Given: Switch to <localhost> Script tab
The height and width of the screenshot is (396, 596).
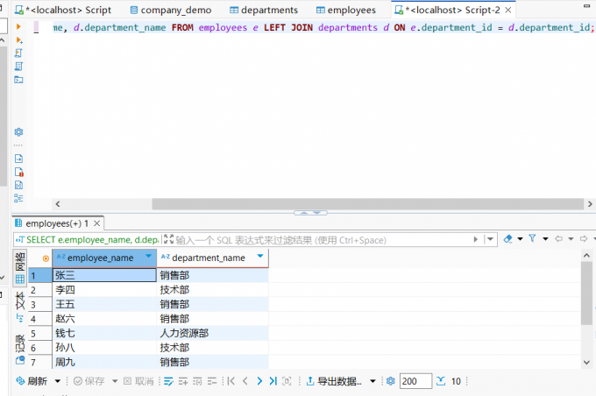Looking at the screenshot, I should 63,10.
